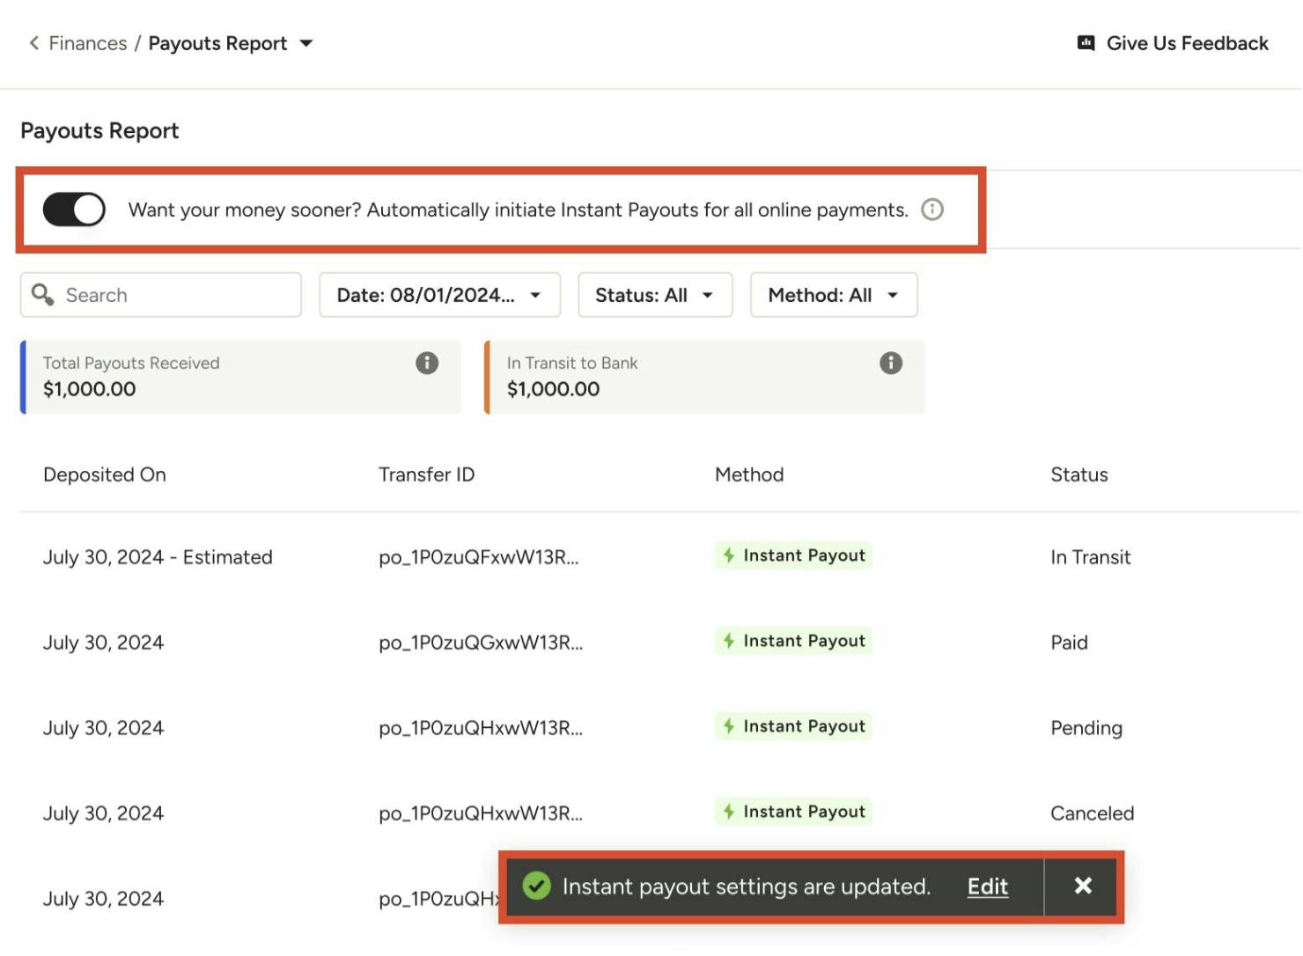1303x956 pixels.
Task: Toggle the Instant Payout badge on the Paid row
Action: [791, 641]
